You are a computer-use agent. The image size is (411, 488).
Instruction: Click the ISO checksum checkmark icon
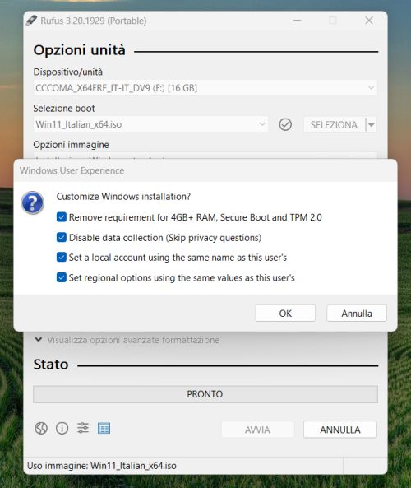tap(285, 124)
